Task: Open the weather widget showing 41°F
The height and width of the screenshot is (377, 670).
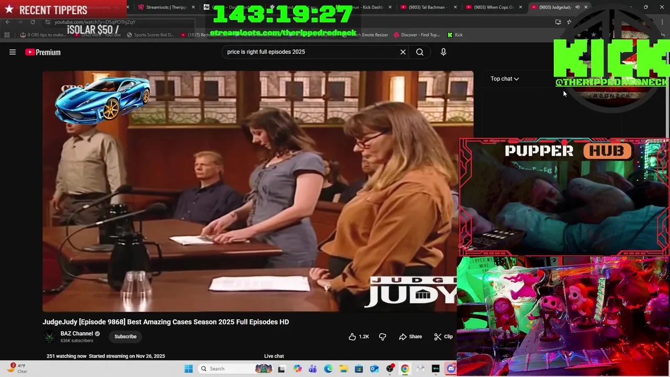Action: pyautogui.click(x=17, y=369)
